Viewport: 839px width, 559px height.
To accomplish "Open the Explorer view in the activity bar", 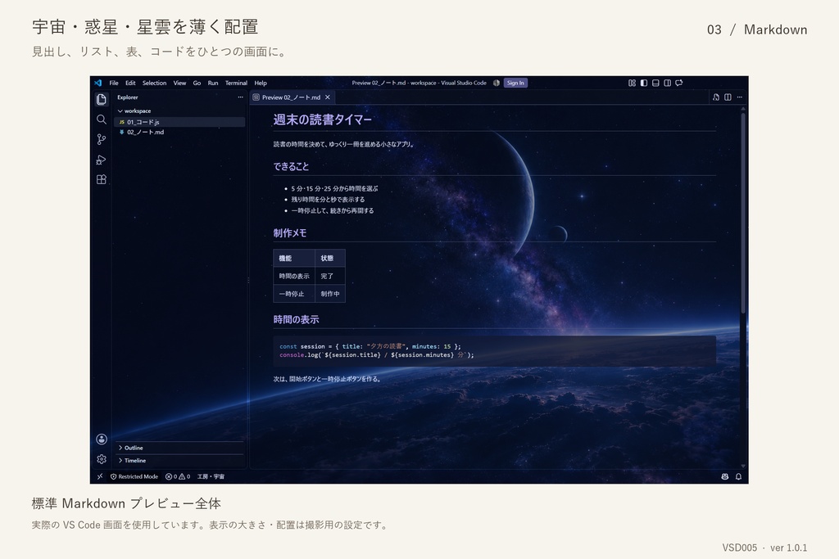I will pos(101,99).
